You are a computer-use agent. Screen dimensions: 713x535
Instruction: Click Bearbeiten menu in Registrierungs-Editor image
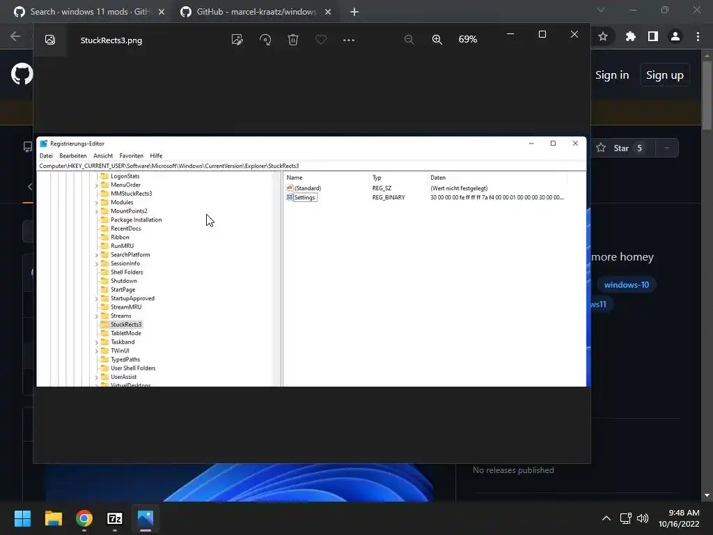(x=72, y=155)
